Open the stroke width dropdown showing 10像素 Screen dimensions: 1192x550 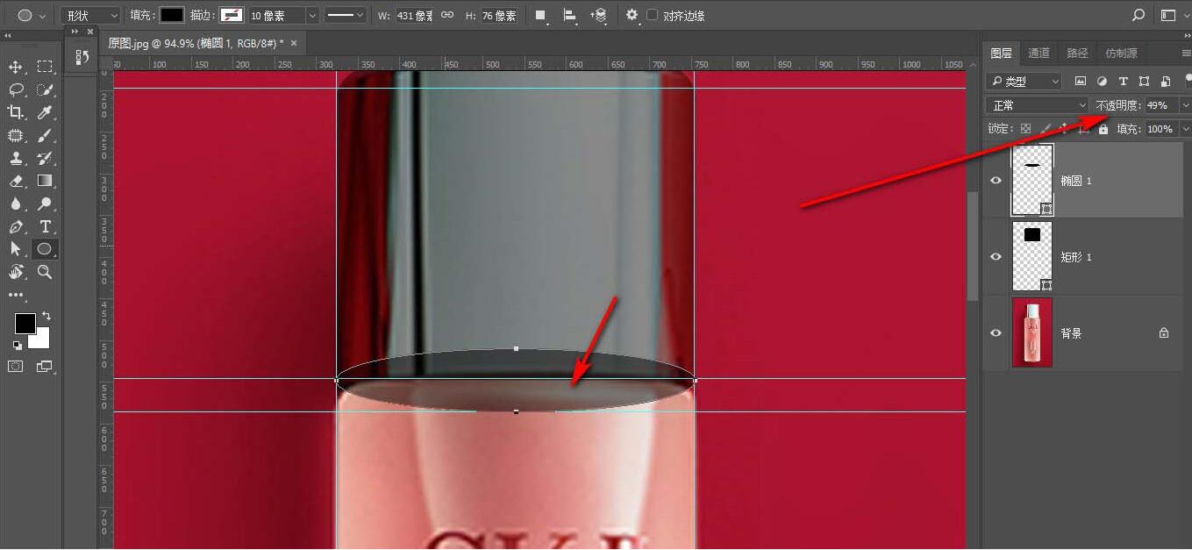pyautogui.click(x=312, y=15)
